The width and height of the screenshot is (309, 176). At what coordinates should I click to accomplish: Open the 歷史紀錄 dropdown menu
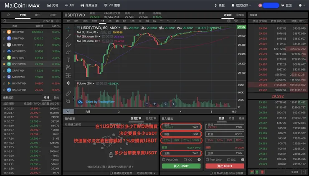241,5
